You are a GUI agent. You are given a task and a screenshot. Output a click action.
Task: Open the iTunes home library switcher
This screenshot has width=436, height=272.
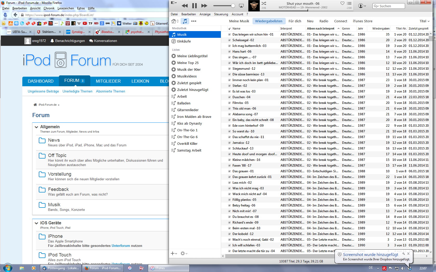point(175,21)
